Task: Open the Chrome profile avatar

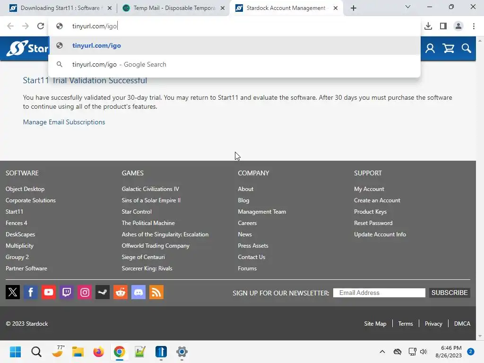Action: [x=458, y=26]
